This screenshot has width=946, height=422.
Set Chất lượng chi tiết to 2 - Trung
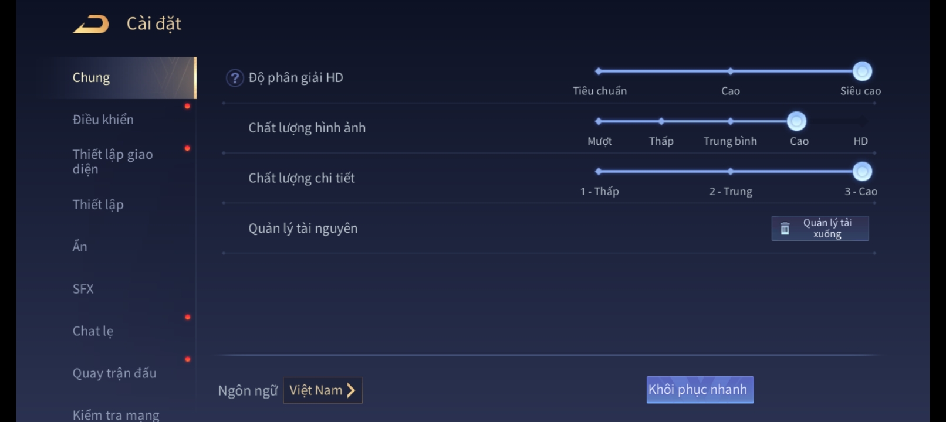730,172
